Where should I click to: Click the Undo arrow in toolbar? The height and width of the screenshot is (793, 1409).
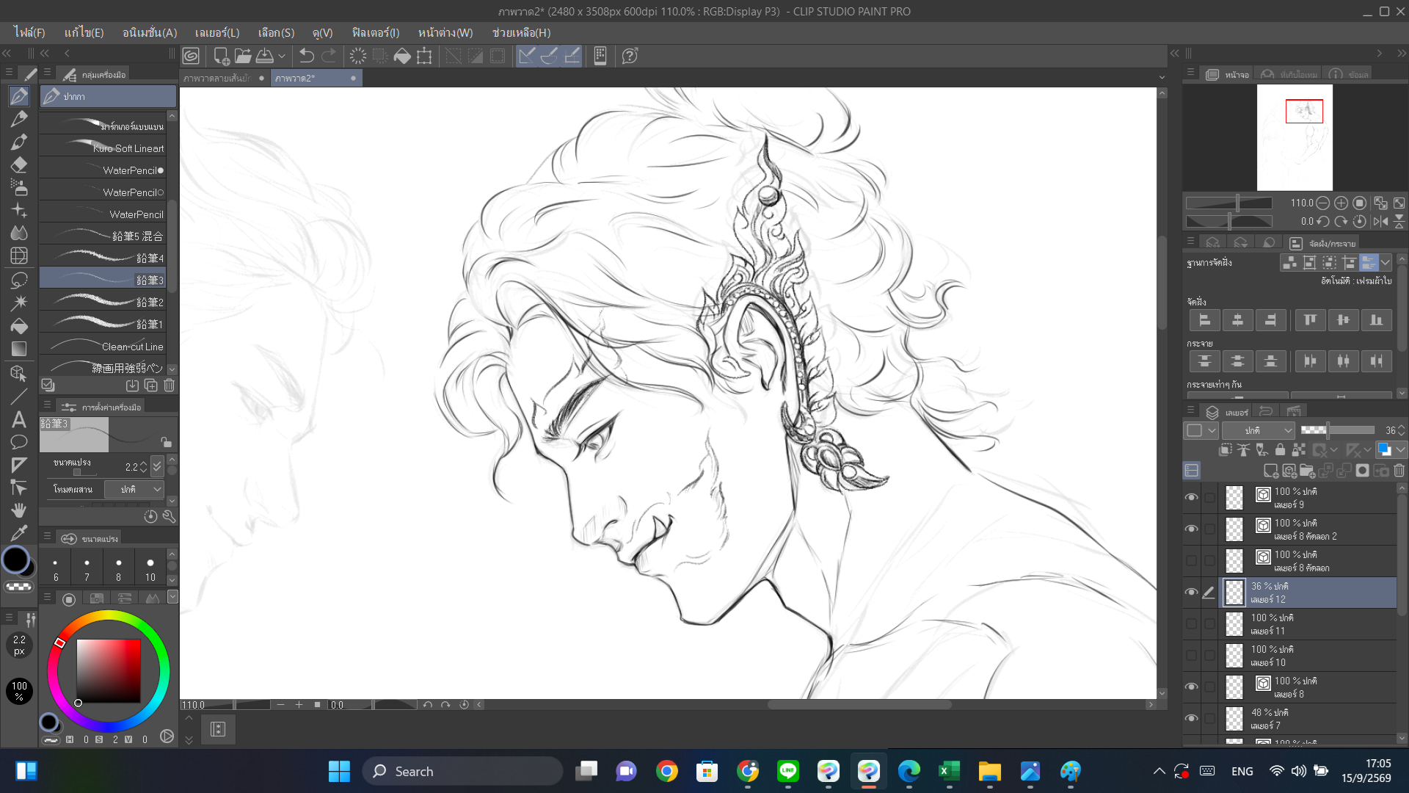[307, 56]
